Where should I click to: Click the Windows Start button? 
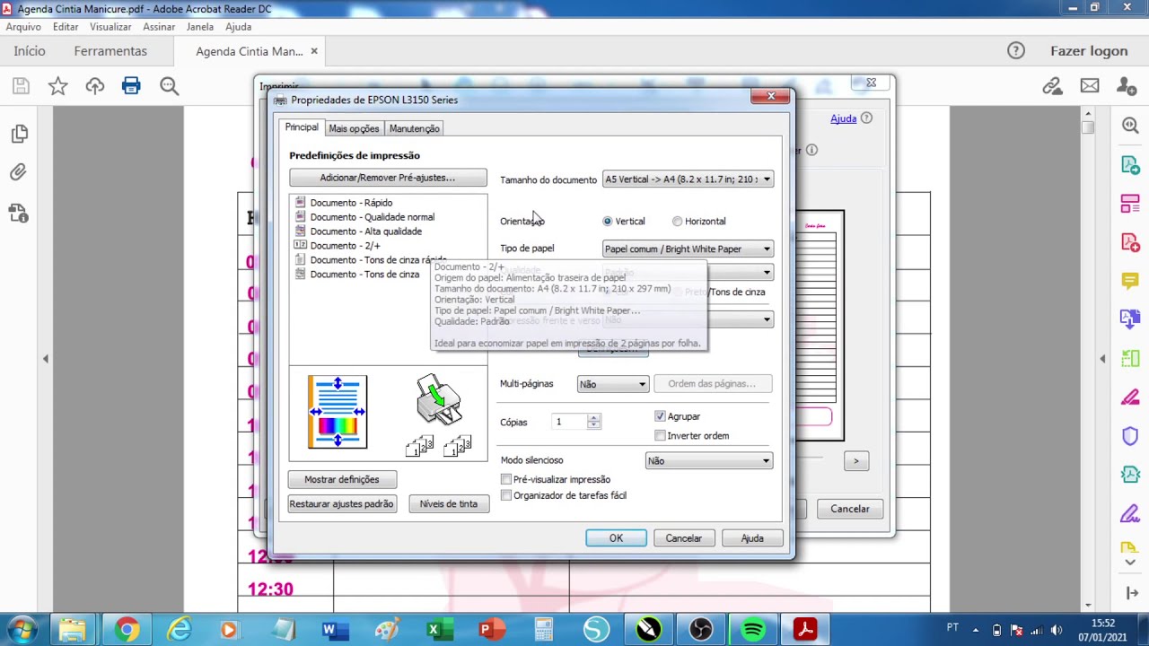pyautogui.click(x=22, y=630)
